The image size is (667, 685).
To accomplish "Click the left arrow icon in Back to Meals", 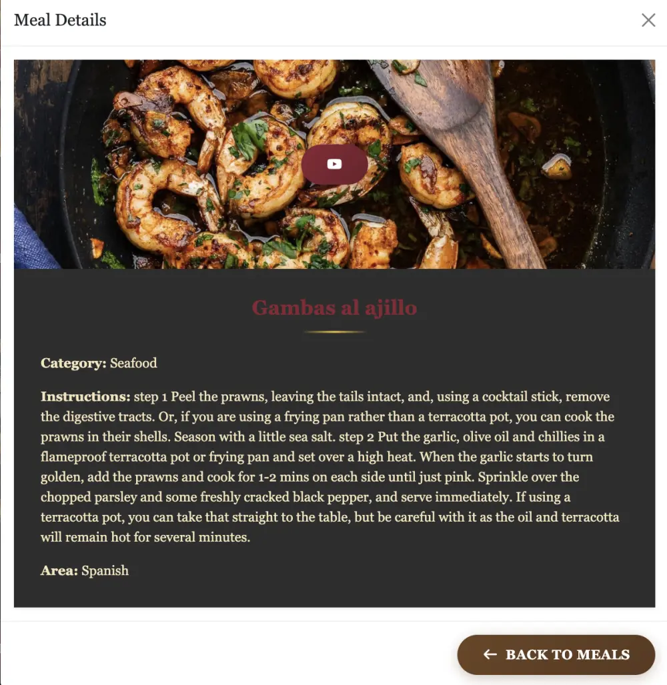I will [490, 654].
